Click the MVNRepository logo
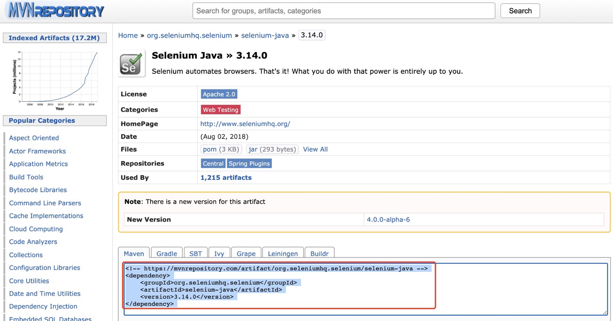This screenshot has width=613, height=321. pos(54,11)
